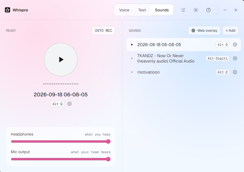Click the dotted playback progress bar
Screen dimensions: 244x172
tap(61, 84)
